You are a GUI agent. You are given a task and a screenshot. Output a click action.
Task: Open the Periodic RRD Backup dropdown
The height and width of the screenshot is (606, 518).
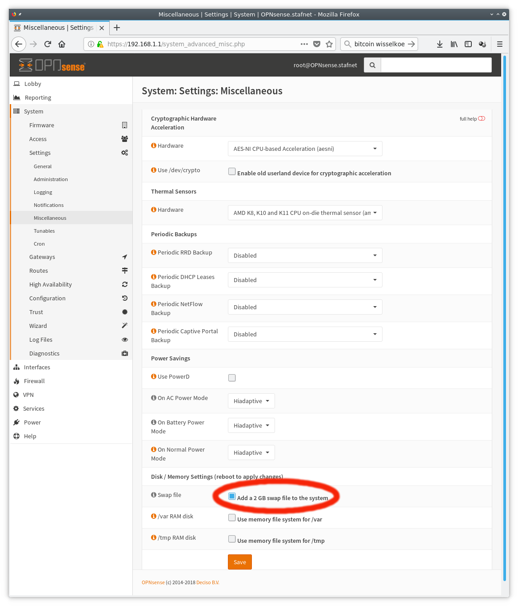pos(305,255)
